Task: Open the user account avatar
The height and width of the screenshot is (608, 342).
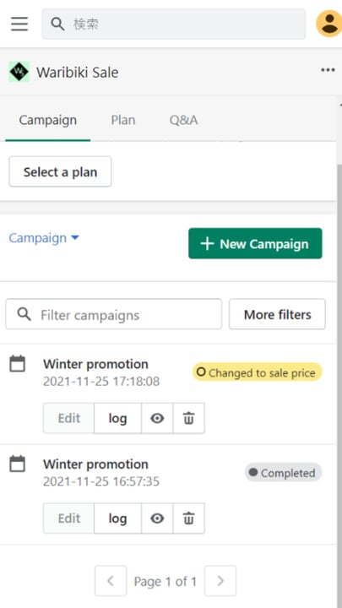Action: [x=329, y=24]
